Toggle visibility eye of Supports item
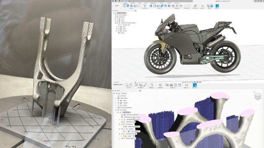This screenshot has width=264, height=148. coord(123,129)
